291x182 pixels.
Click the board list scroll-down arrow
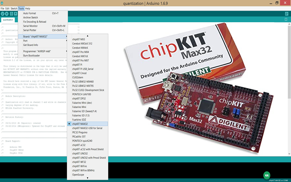point(87,178)
